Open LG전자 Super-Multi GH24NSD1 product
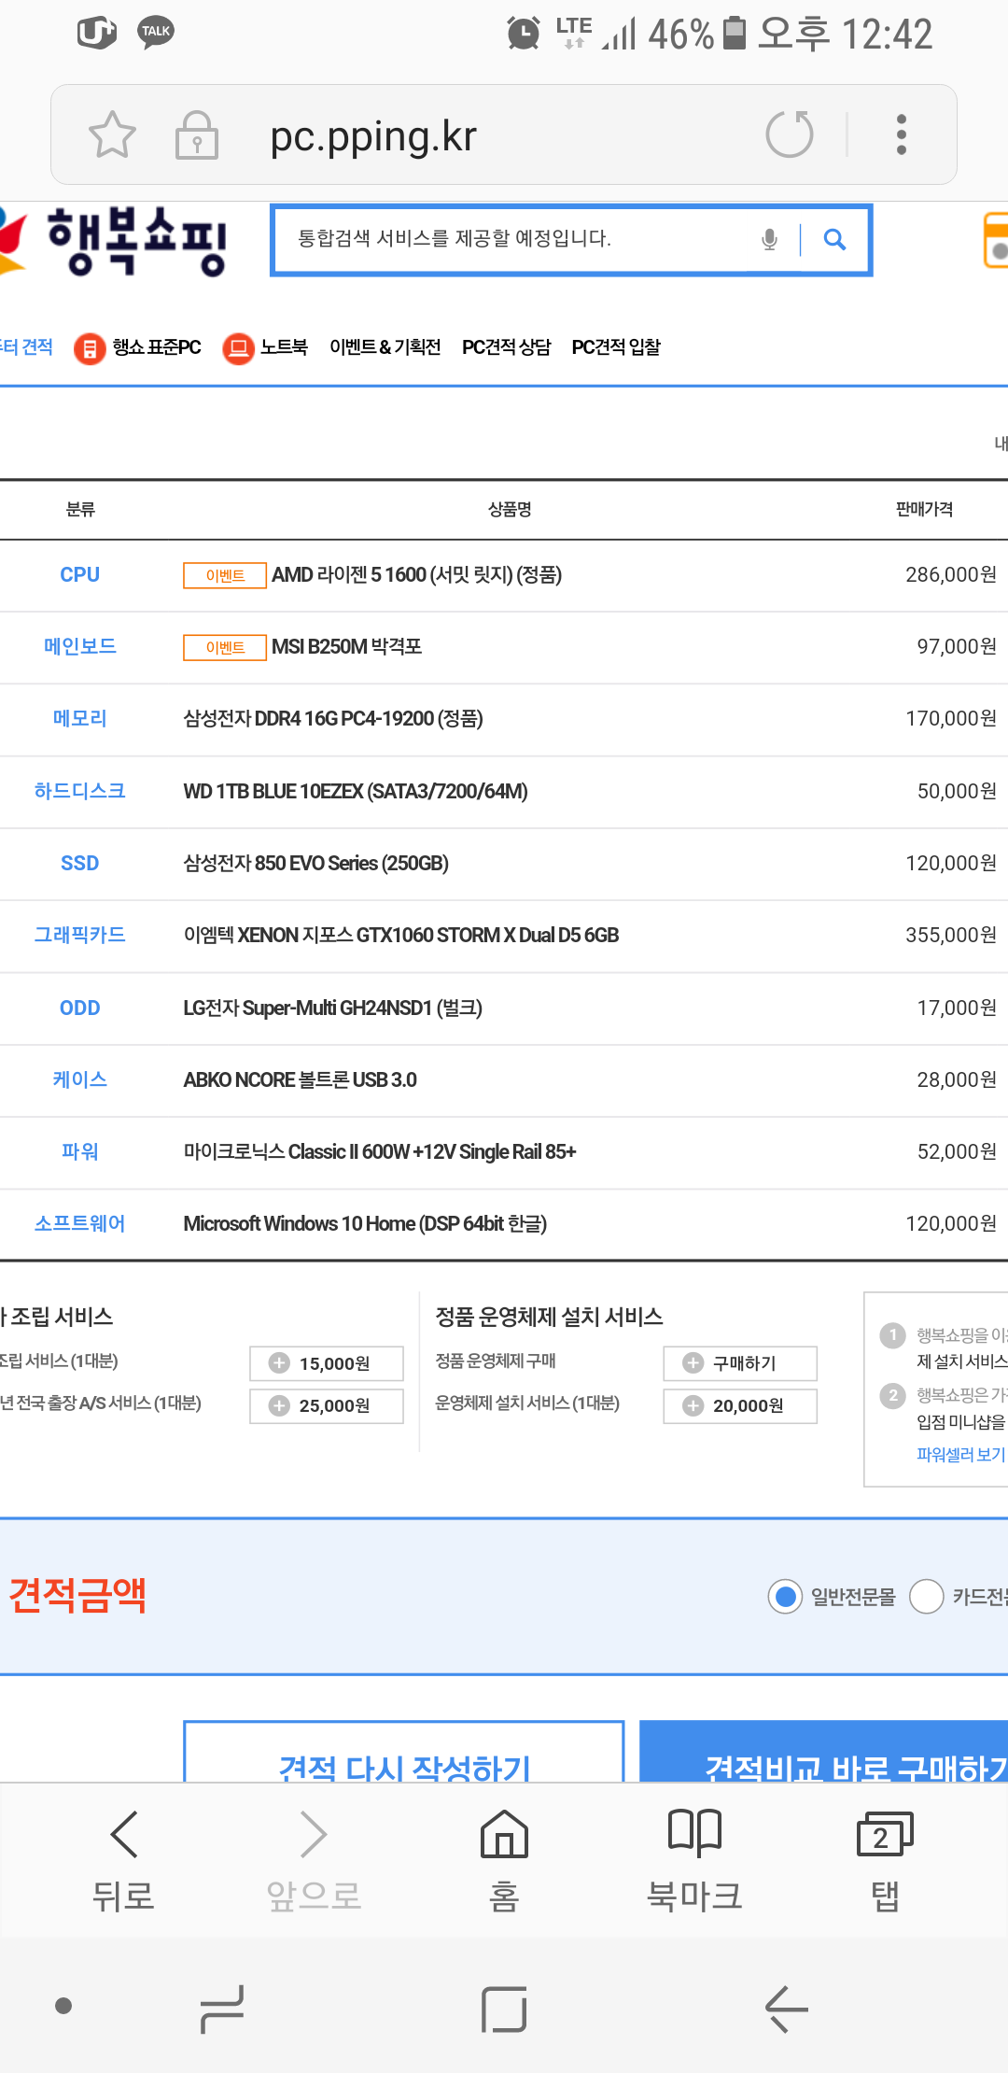Image resolution: width=1008 pixels, height=2073 pixels. click(x=333, y=1008)
